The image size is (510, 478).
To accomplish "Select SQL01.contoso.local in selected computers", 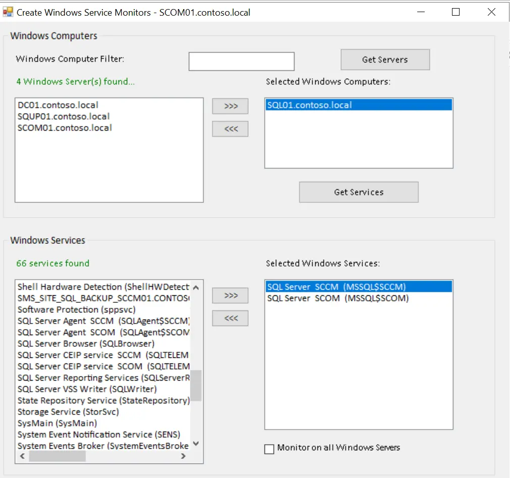I will tap(309, 105).
